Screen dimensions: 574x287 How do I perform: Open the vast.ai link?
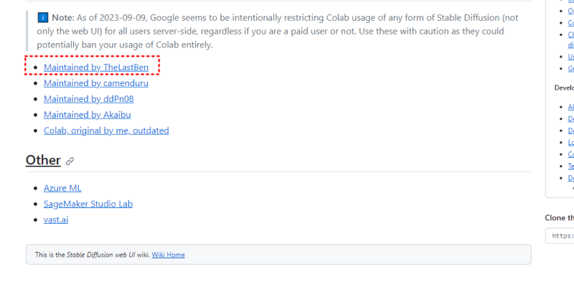coord(56,220)
